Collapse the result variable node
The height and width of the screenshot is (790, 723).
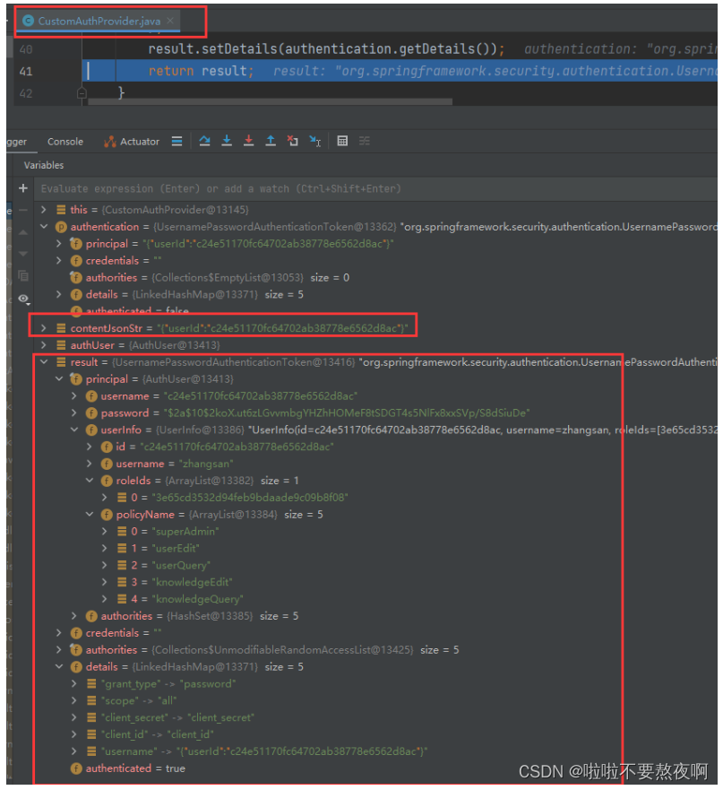tap(44, 361)
